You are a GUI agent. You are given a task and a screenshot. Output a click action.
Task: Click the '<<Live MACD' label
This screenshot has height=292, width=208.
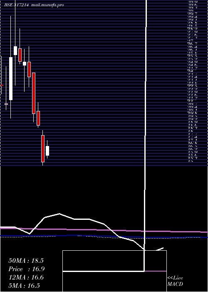[x=175, y=281]
